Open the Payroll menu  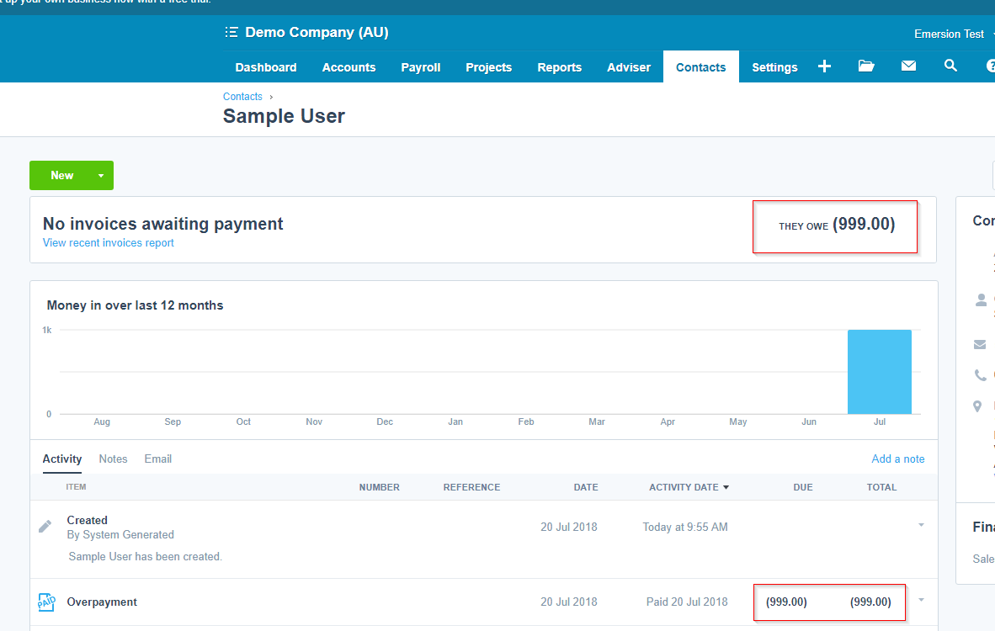click(420, 67)
